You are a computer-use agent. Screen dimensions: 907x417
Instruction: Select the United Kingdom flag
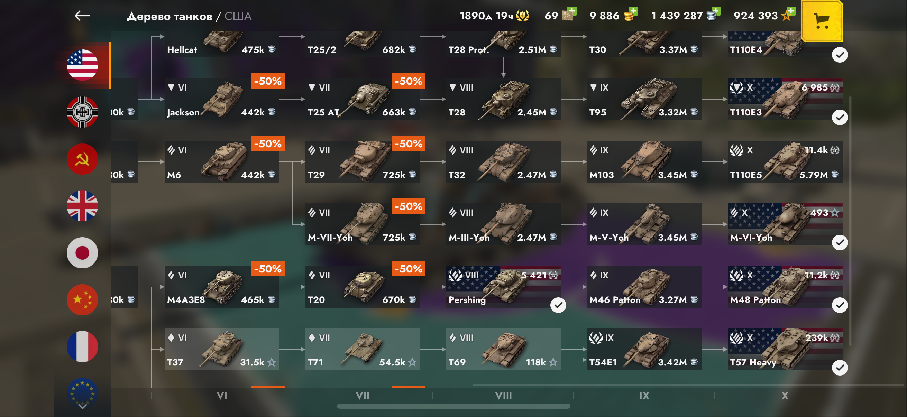(82, 206)
